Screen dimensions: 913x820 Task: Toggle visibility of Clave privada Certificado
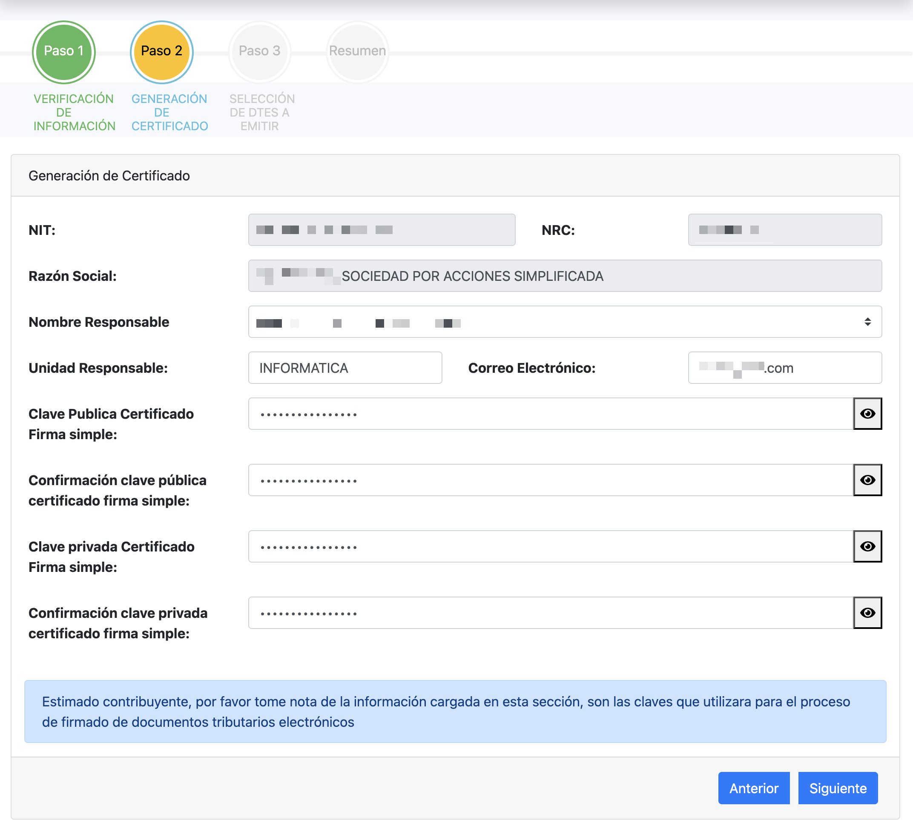[867, 546]
